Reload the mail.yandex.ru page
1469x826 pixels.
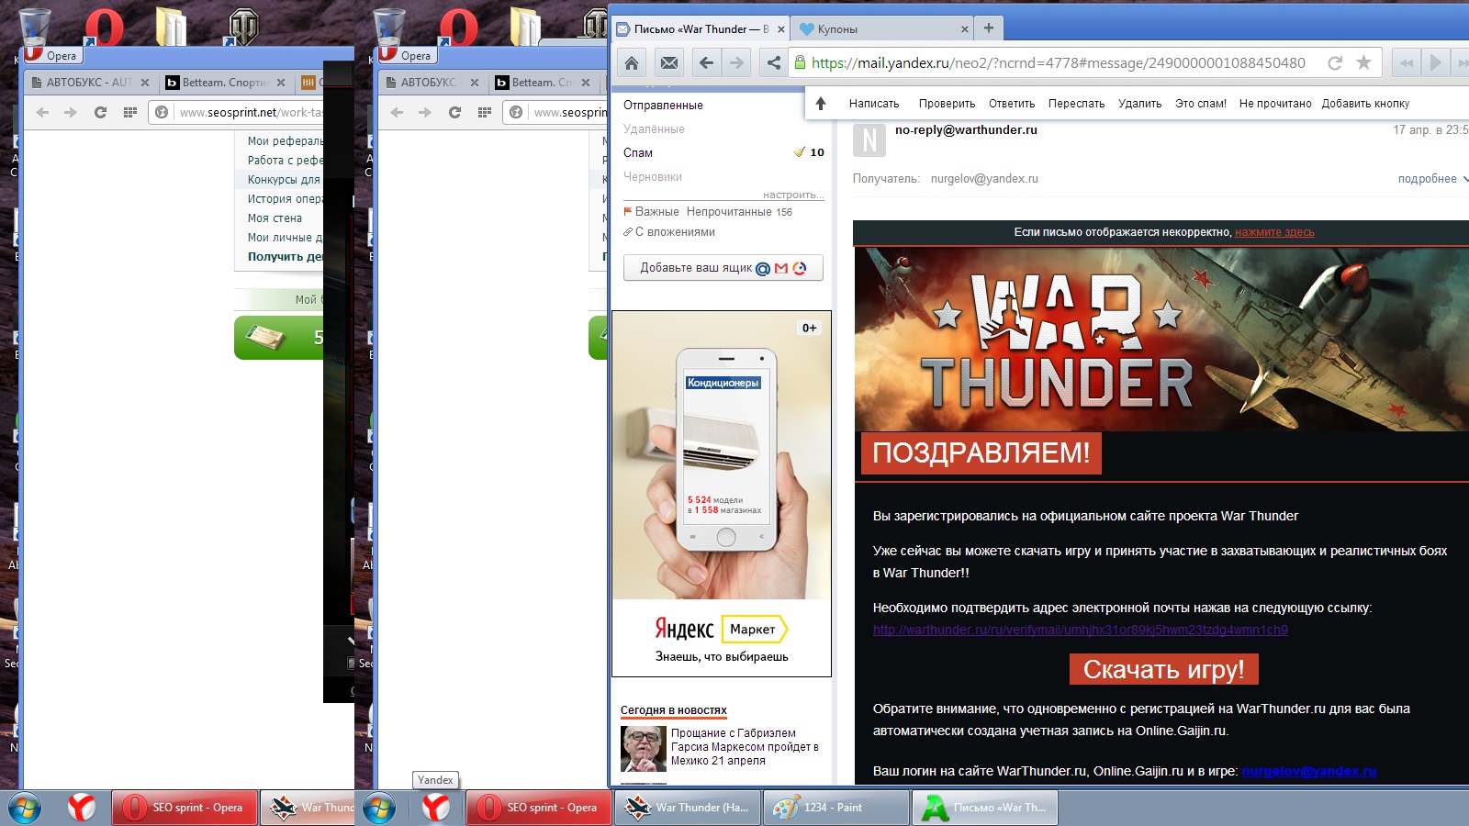(1335, 63)
